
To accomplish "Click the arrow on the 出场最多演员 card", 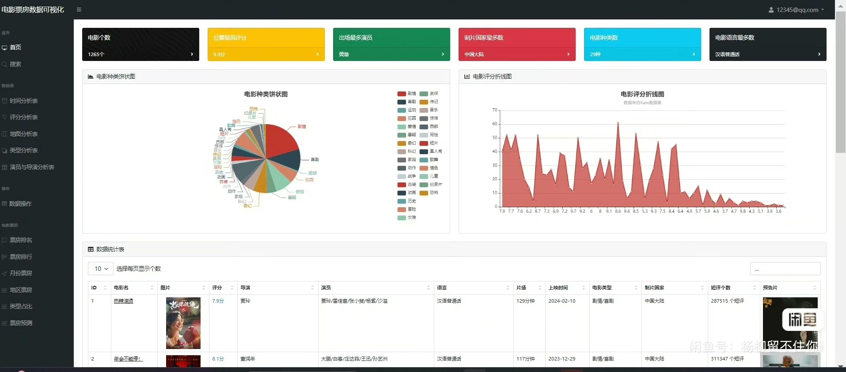I will (x=443, y=54).
